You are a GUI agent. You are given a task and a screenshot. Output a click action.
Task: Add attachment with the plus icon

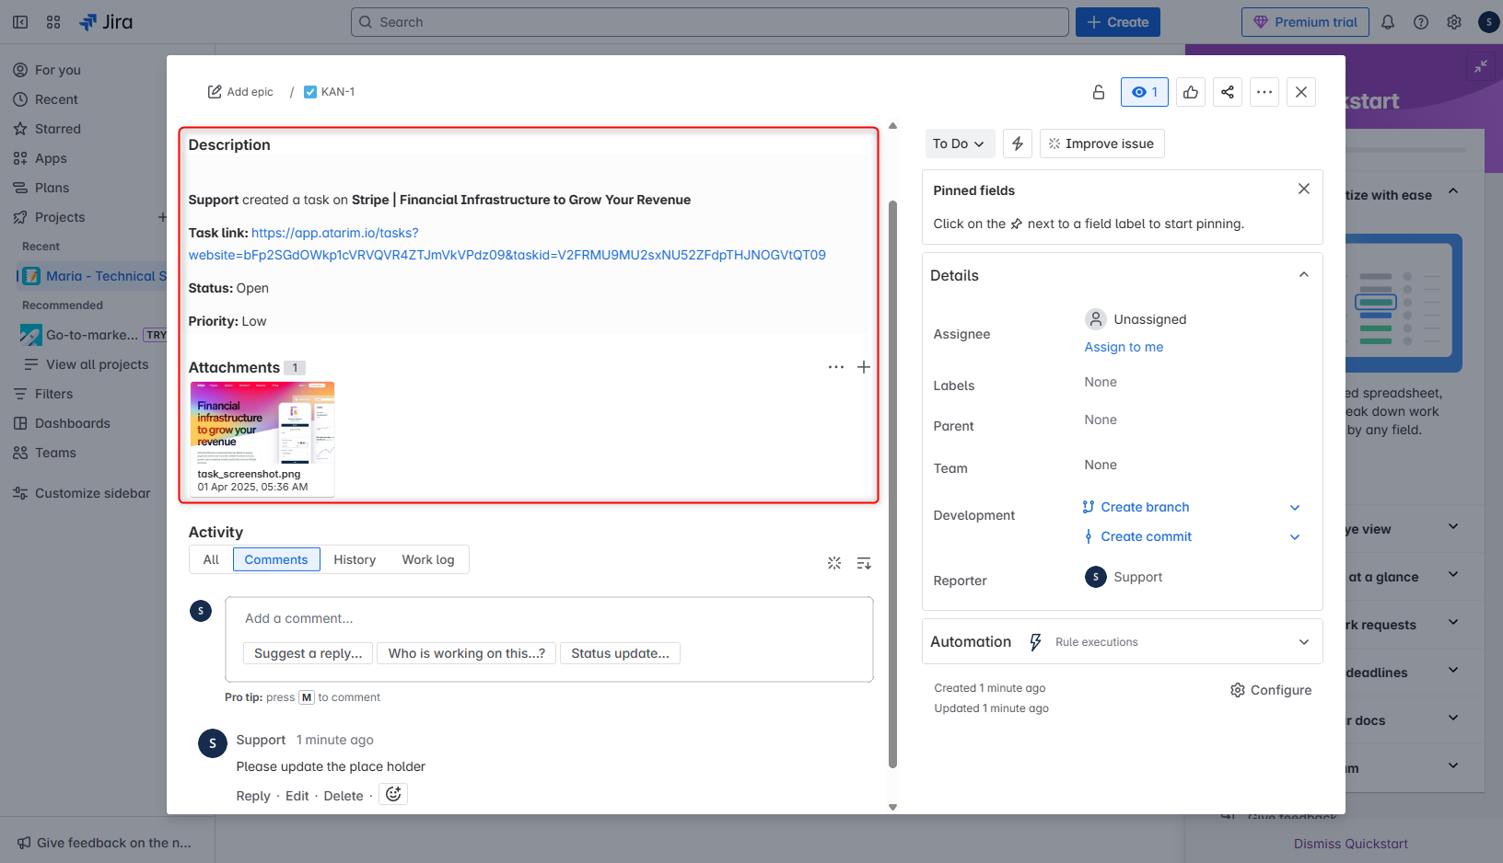pos(864,367)
